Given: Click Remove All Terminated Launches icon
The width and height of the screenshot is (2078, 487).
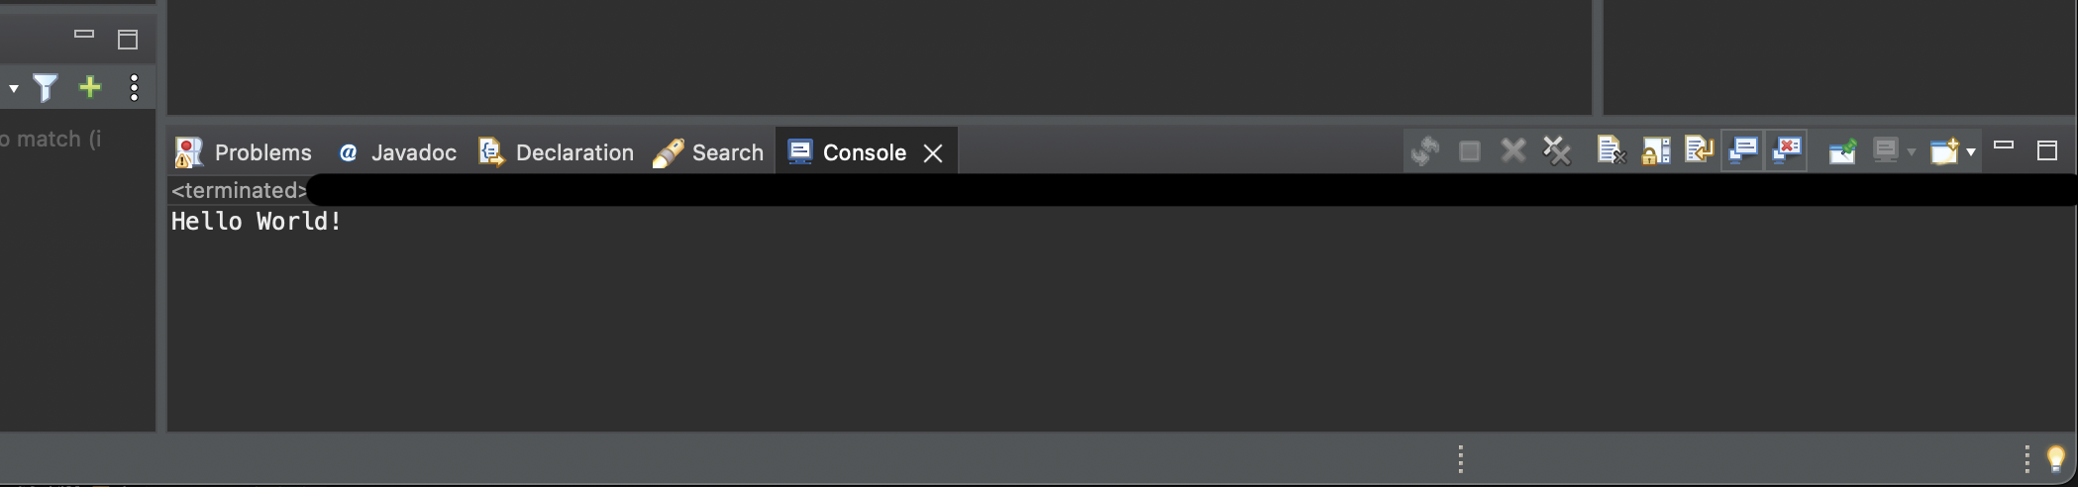Looking at the screenshot, I should coord(1556,150).
